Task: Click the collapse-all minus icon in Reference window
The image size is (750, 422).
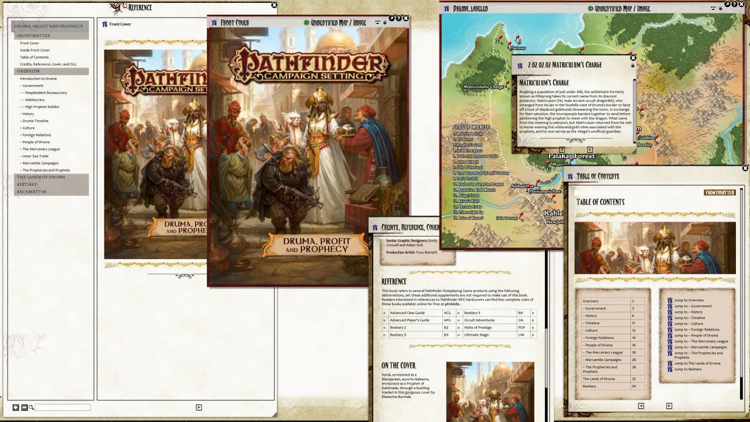Action: [x=24, y=407]
